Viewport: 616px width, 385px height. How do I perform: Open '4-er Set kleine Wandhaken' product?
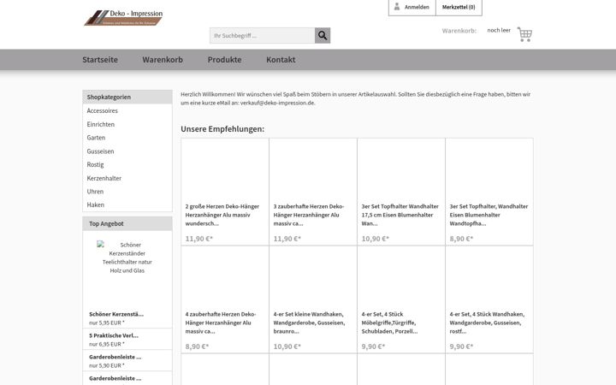click(x=309, y=323)
